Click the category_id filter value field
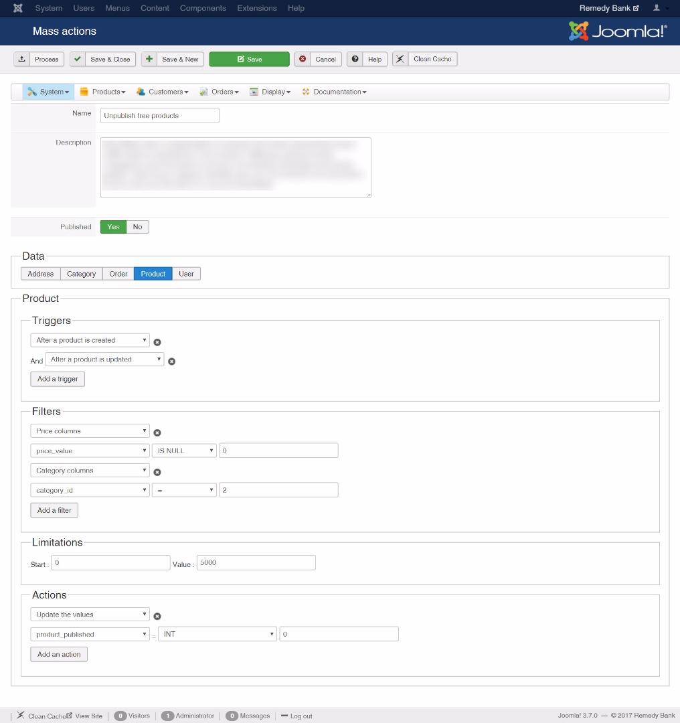 (x=278, y=490)
